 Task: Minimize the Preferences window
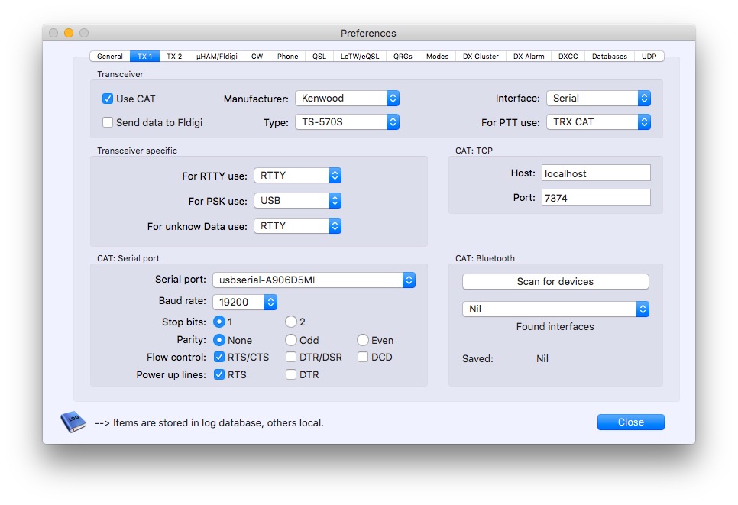[69, 33]
